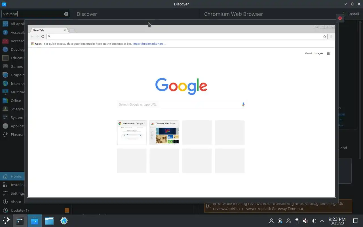Click the show desktop button
The width and height of the screenshot is (363, 227).
tap(356, 221)
